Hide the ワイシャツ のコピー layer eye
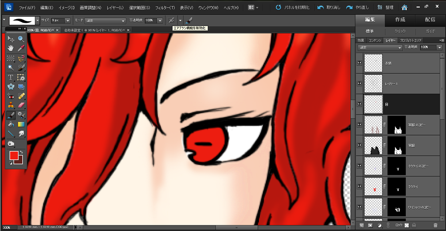Image resolution: width=446 pixels, height=231 pixels. pos(359,207)
